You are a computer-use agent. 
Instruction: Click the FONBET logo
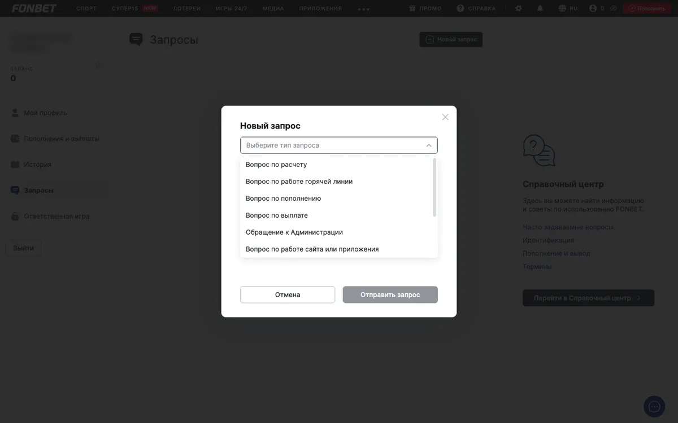pyautogui.click(x=34, y=8)
